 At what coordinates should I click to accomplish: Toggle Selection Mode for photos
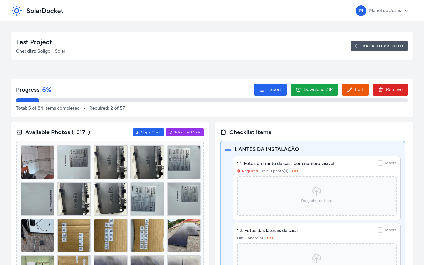185,132
